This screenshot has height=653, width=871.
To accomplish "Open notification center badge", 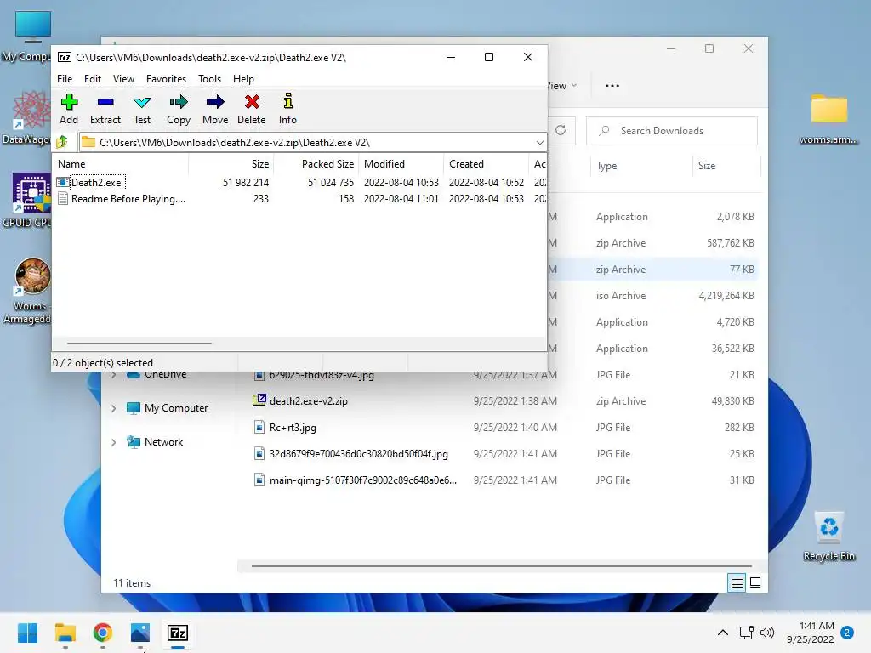I will pos(847,633).
